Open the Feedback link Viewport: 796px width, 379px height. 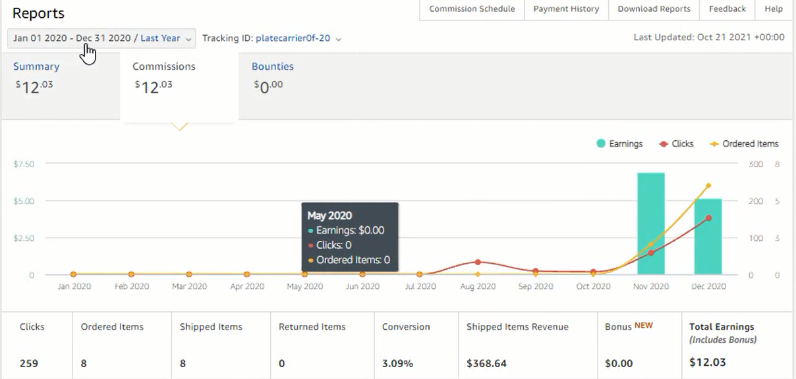(727, 9)
